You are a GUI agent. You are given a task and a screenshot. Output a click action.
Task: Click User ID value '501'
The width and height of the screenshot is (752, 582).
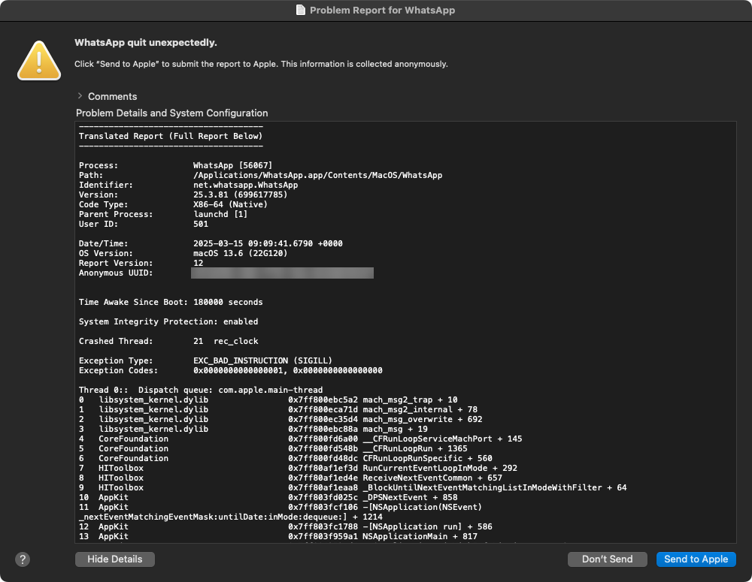pos(201,224)
